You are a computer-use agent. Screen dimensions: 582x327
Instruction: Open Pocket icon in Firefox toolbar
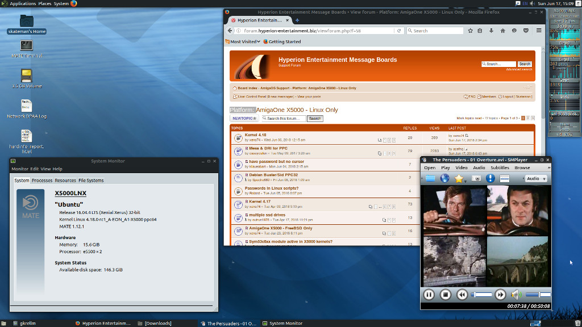pos(526,31)
